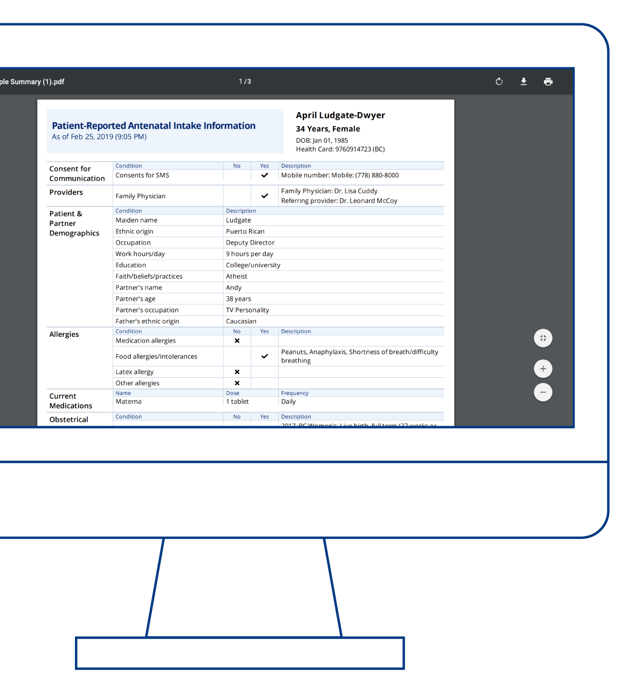Click the Health Card number line
The width and height of the screenshot is (635, 687).
(340, 149)
